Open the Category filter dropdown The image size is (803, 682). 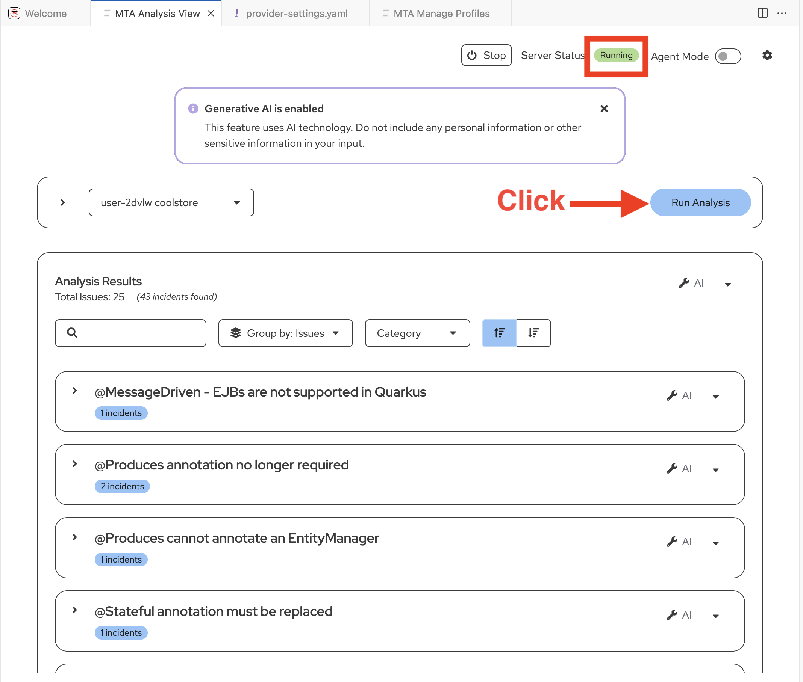click(x=417, y=333)
